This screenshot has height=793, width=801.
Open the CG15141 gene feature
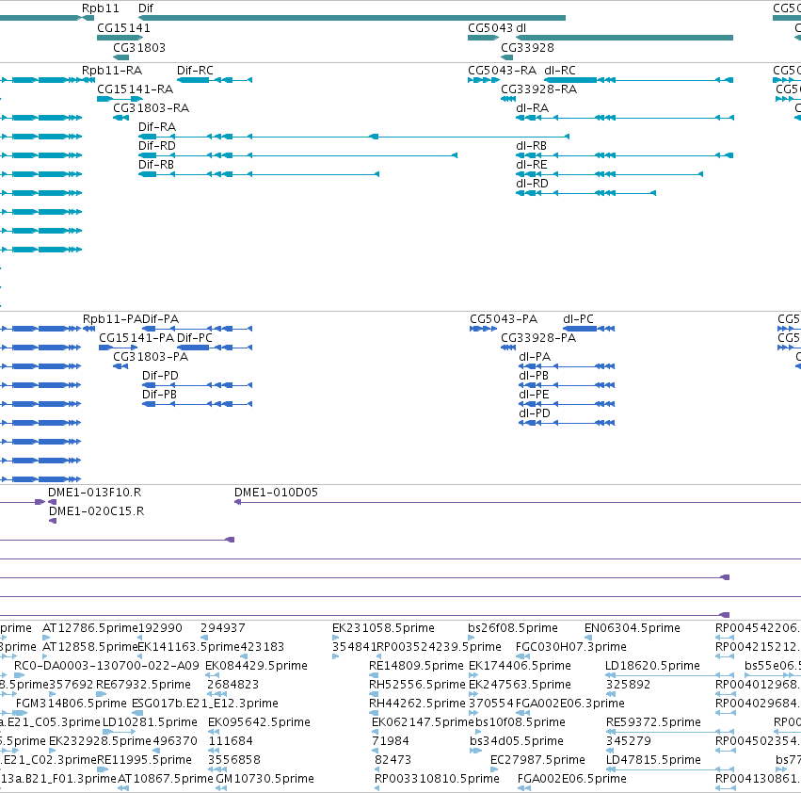point(123,28)
